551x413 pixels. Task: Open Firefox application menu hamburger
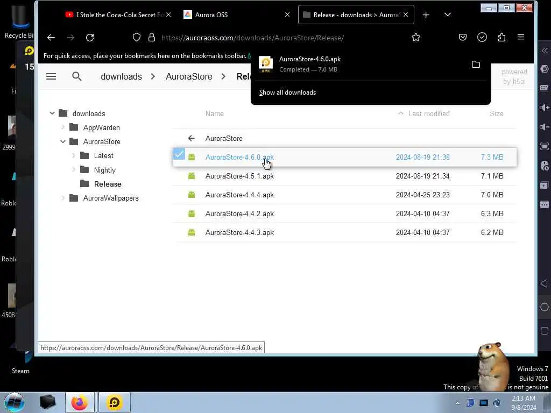point(521,37)
